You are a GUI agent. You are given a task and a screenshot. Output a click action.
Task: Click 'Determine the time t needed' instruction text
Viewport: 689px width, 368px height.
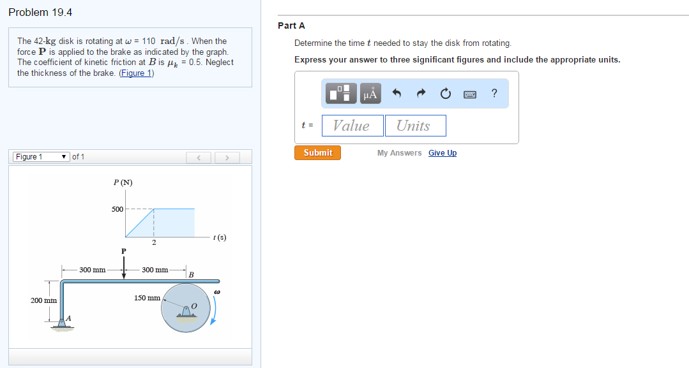(403, 43)
